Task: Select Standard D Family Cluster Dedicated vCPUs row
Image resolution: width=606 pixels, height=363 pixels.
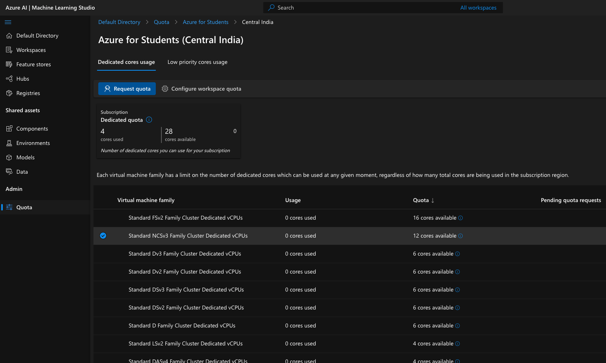Action: pyautogui.click(x=350, y=326)
